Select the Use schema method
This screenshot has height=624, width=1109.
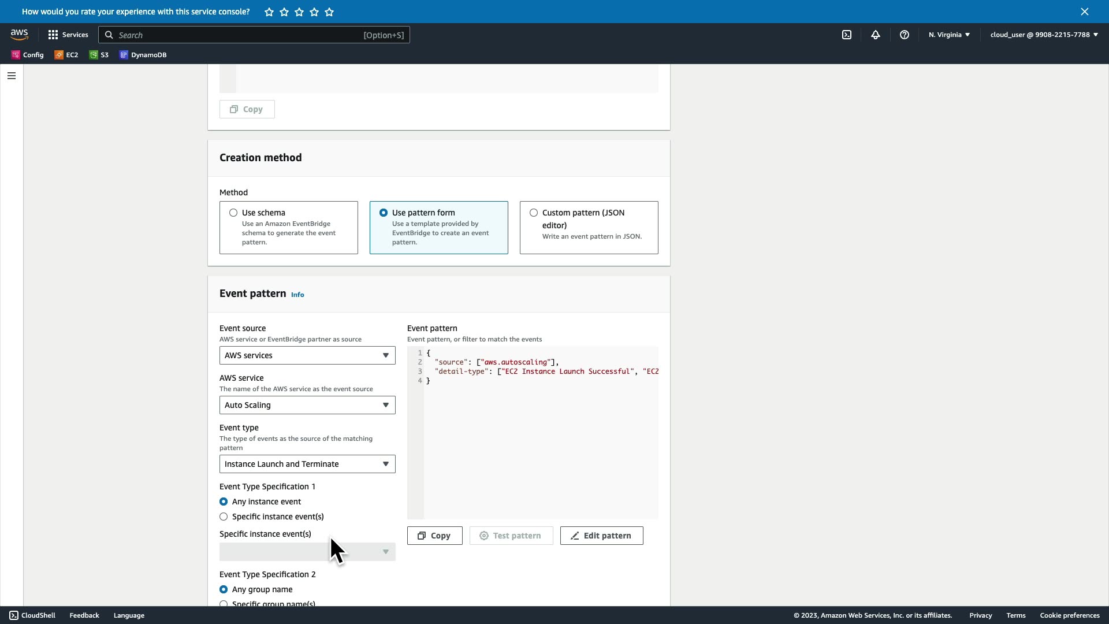pos(233,213)
